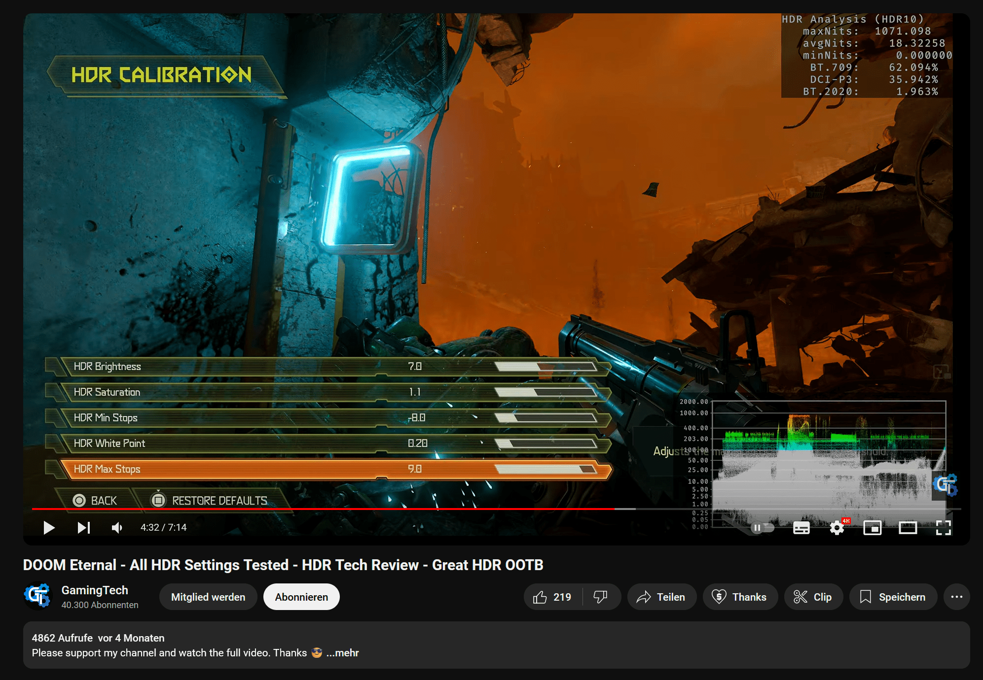This screenshot has width=983, height=680.
Task: Create a Clip from the video
Action: (x=813, y=597)
